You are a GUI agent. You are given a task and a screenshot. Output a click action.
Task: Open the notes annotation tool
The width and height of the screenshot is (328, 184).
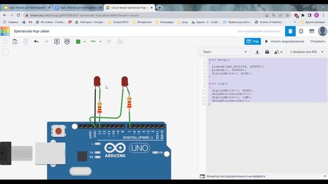pos(57,41)
